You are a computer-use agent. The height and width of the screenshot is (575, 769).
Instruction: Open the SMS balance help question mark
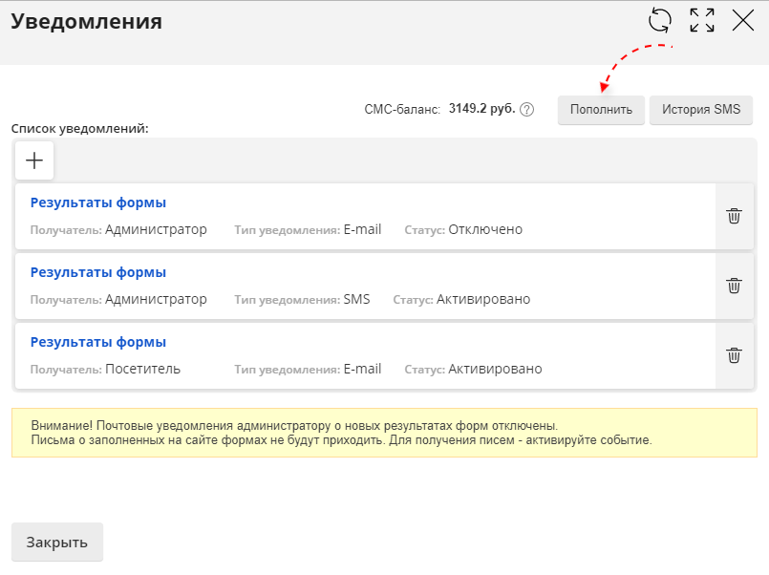pos(526,110)
